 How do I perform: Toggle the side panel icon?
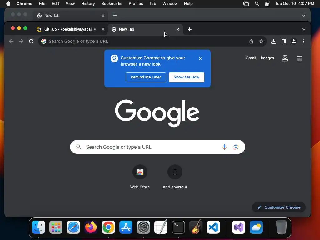(x=284, y=42)
